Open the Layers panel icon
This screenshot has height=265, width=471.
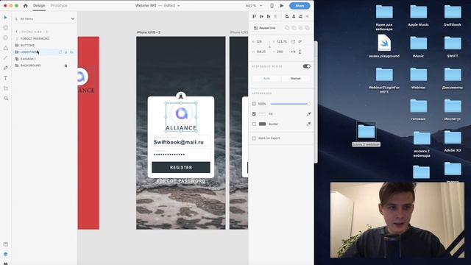pos(6,254)
